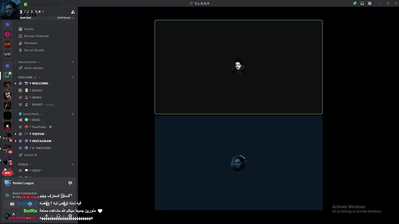The width and height of the screenshot is (399, 224).
Task: Collapse the WELCOME category
Action: [29, 77]
